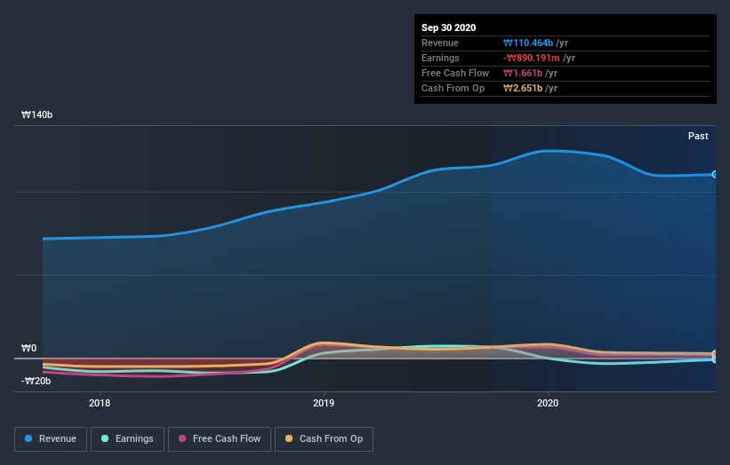The height and width of the screenshot is (465, 730).
Task: Click the tooltip date 'Sep 30 2020'
Action: point(449,28)
